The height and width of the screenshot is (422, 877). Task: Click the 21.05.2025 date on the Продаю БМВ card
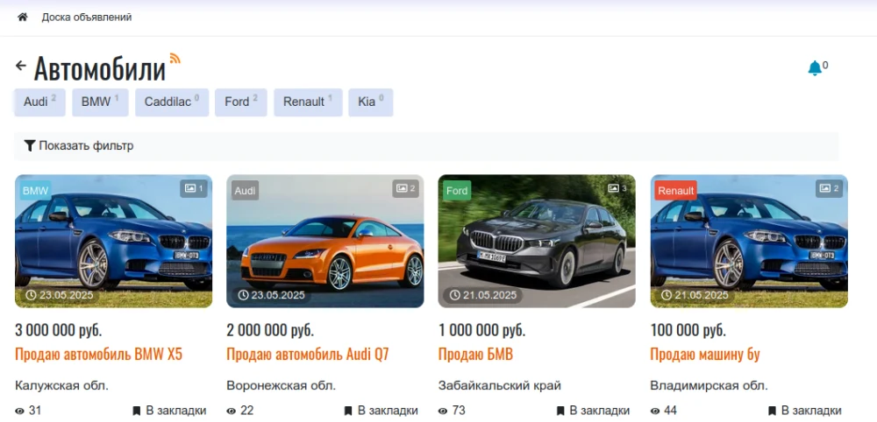tap(483, 295)
